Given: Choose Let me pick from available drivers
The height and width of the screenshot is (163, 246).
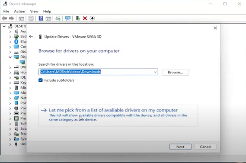Looking at the screenshot, I should [118, 115].
